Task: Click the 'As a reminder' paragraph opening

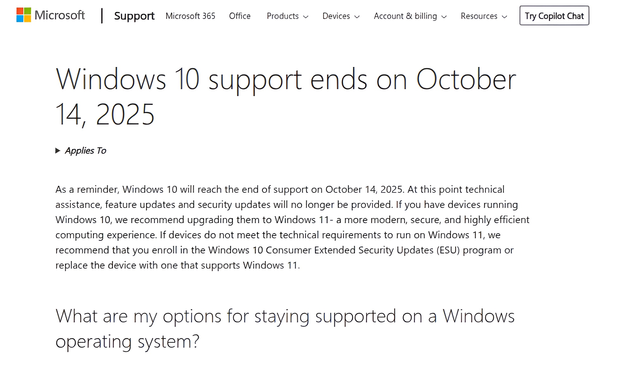Action: 87,189
